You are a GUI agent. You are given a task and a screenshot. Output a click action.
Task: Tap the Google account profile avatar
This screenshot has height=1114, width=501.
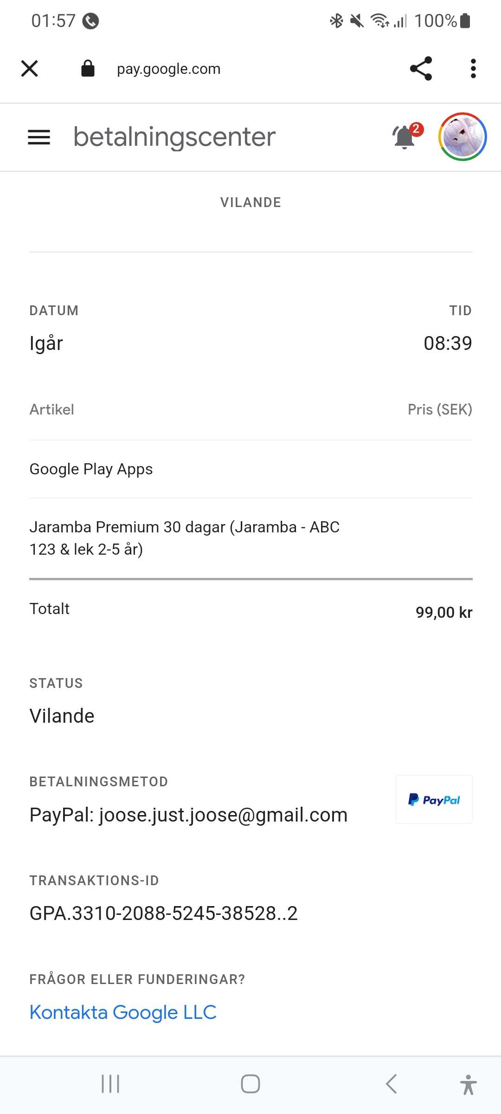[462, 137]
